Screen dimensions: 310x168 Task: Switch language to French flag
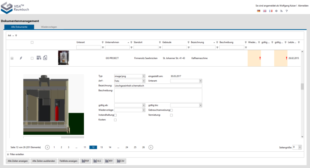270,11
